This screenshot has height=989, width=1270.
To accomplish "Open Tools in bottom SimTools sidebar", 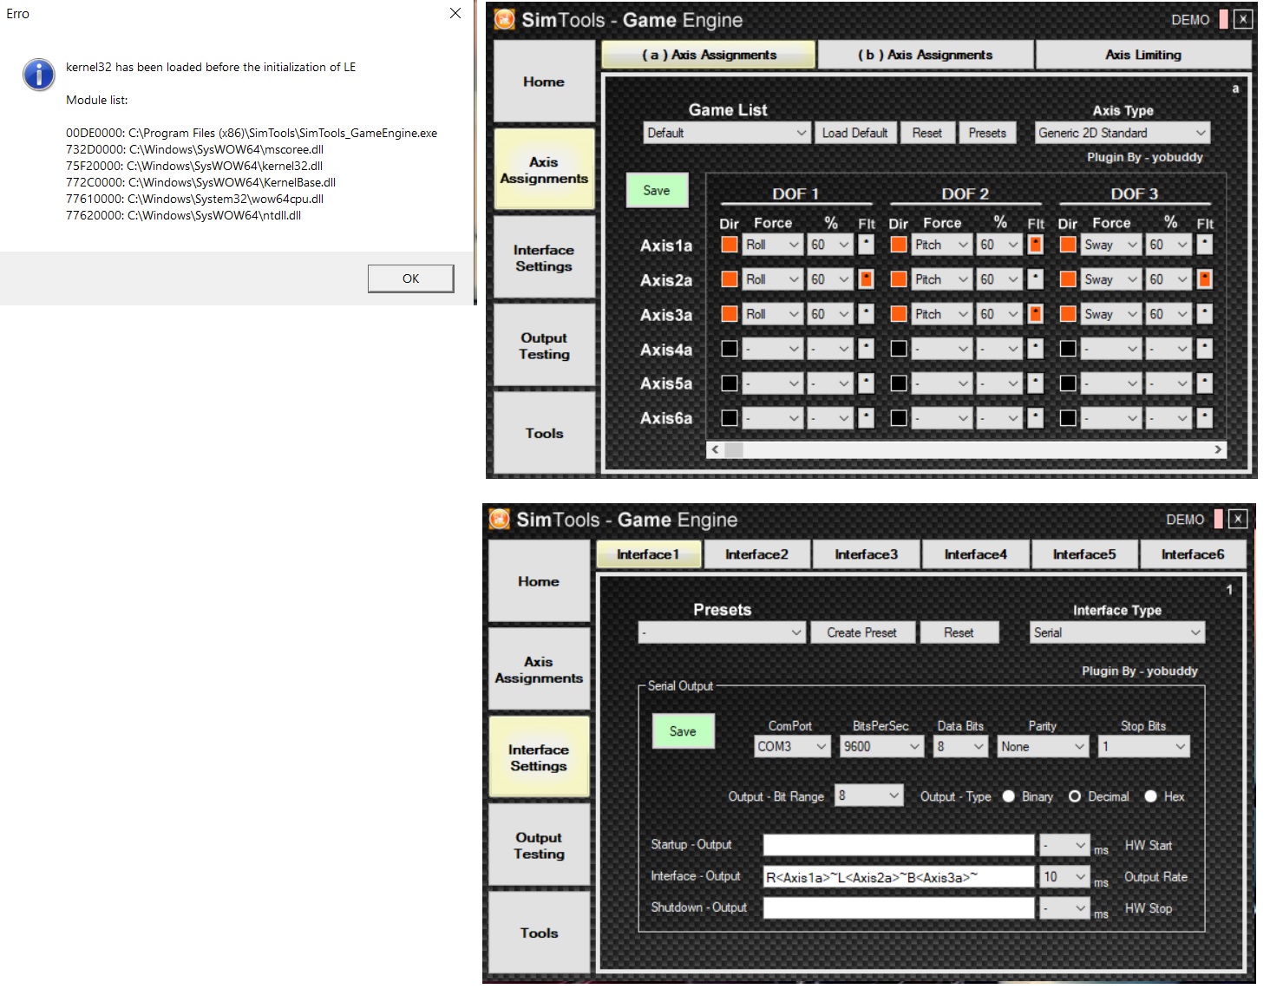I will click(539, 933).
